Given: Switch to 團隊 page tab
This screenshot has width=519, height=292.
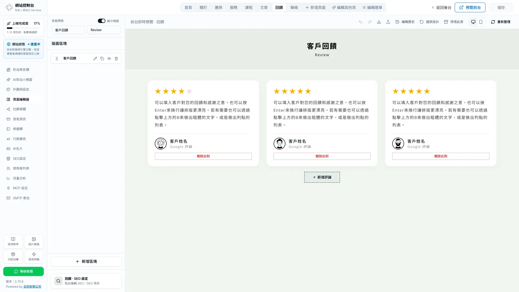Looking at the screenshot, I should (218, 8).
